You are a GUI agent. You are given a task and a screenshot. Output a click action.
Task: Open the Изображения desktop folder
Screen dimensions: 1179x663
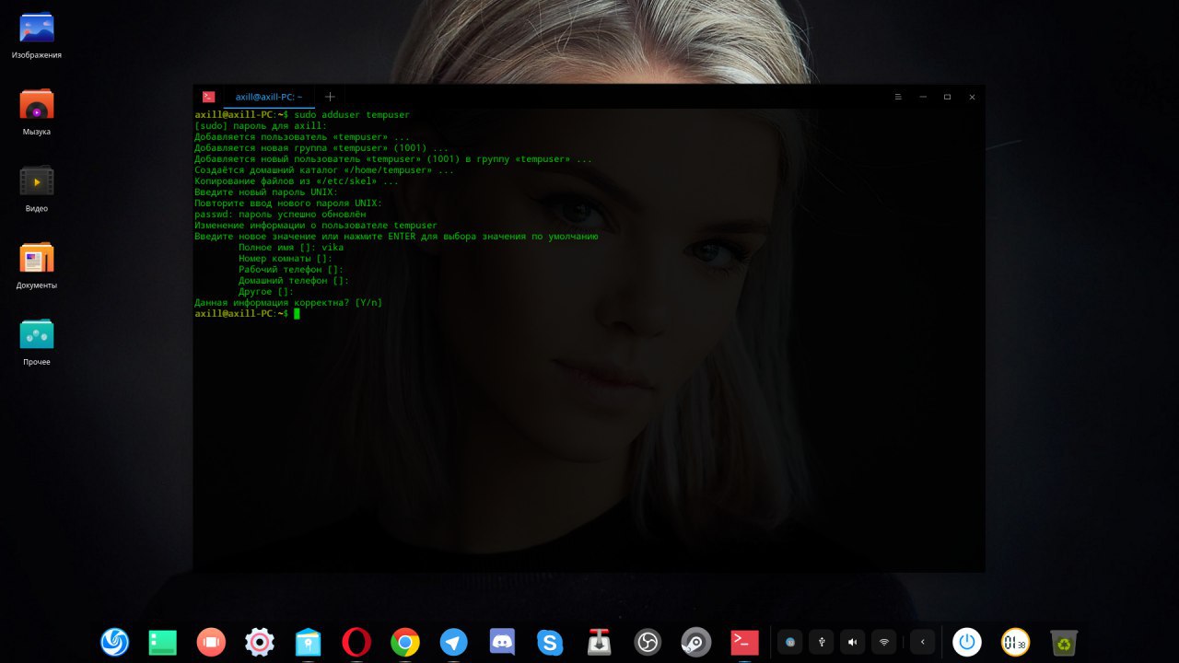[37, 36]
